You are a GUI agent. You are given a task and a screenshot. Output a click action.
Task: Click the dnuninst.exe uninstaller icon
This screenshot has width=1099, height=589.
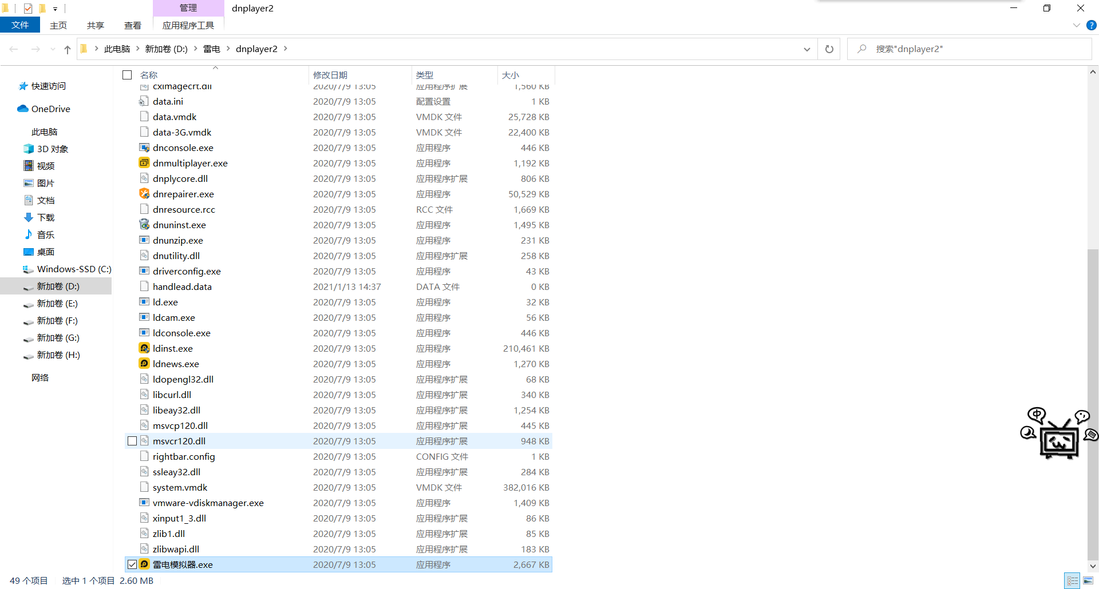[144, 225]
